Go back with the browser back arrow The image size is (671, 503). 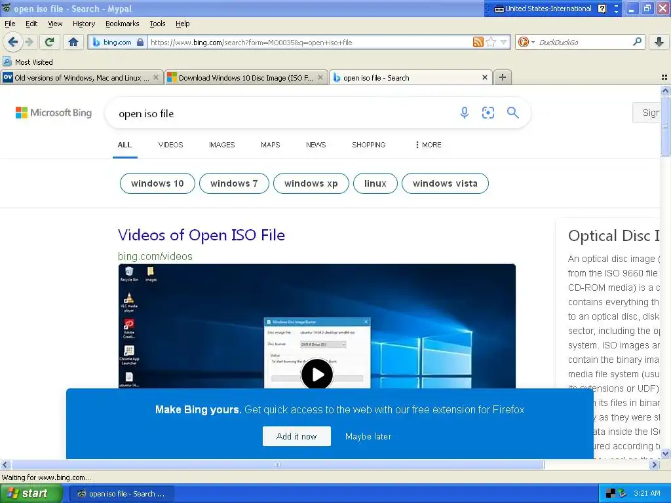pyautogui.click(x=13, y=42)
